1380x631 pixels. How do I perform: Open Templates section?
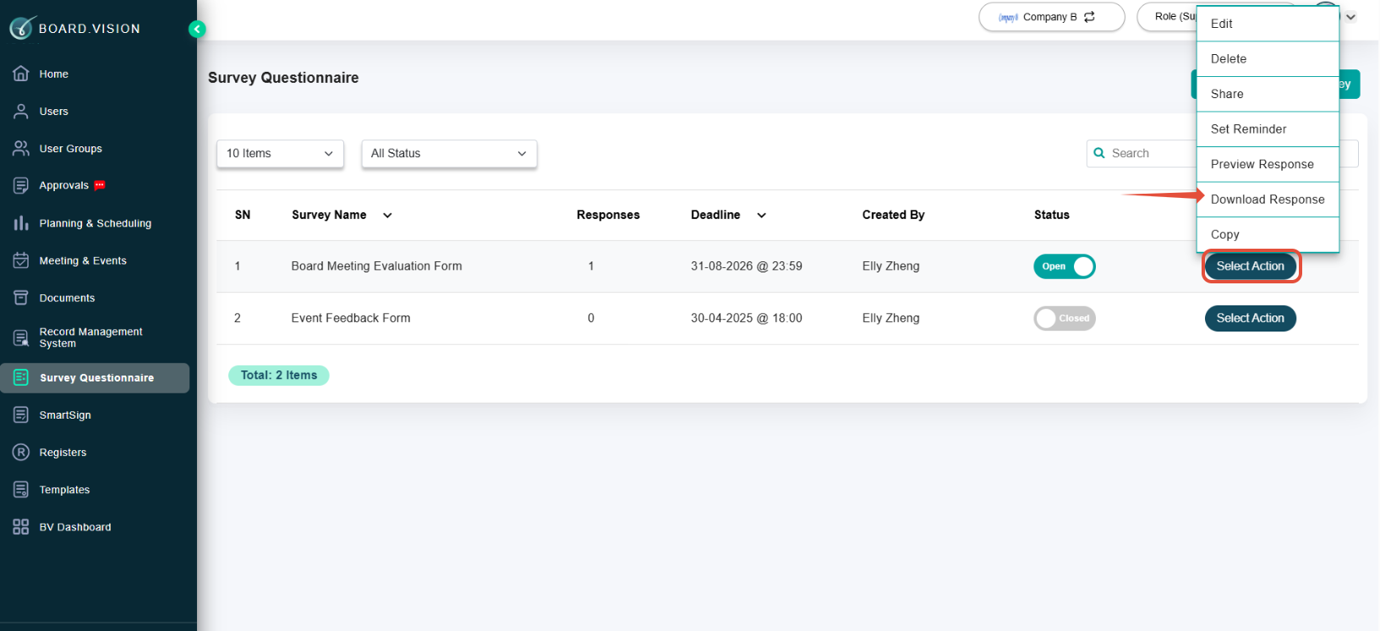tap(64, 490)
